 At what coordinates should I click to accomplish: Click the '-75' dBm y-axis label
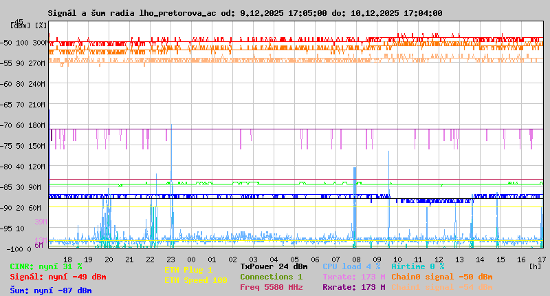[6, 146]
